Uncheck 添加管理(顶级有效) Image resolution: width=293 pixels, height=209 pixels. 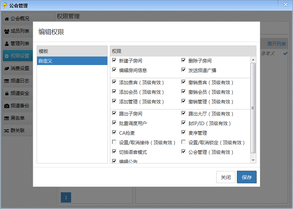[114, 101]
